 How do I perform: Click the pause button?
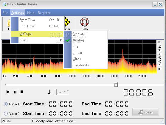15,92
